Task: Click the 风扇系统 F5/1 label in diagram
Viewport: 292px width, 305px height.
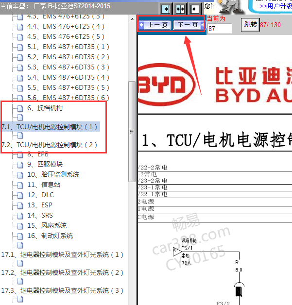Action: tap(189, 244)
